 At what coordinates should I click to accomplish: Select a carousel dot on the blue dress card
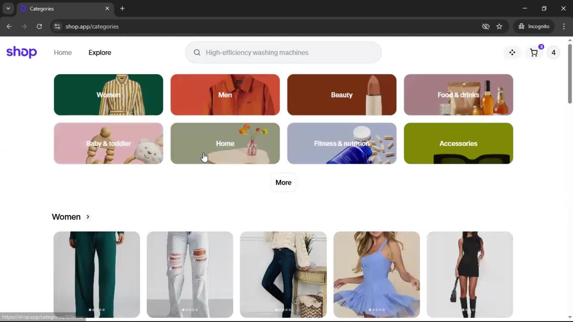click(370, 310)
